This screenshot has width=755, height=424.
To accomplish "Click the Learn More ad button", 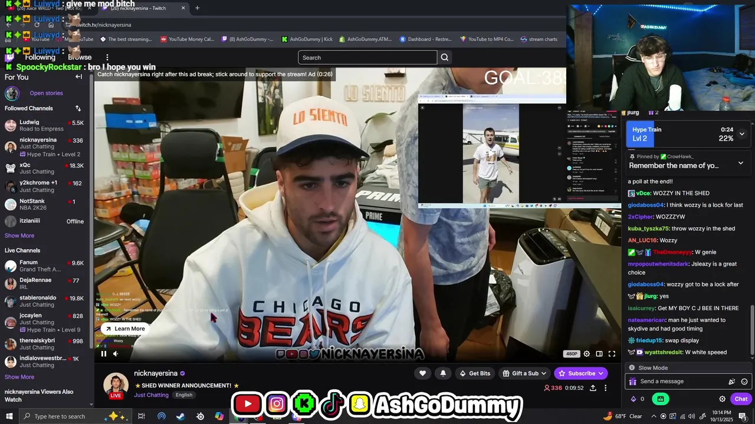I will coord(125,329).
